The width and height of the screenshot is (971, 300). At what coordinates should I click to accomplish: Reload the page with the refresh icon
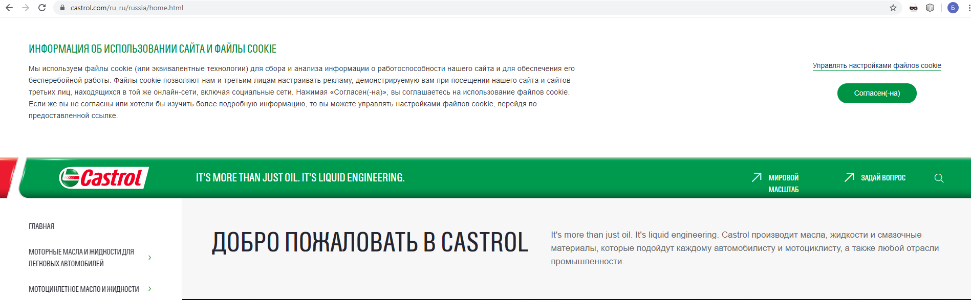point(42,8)
